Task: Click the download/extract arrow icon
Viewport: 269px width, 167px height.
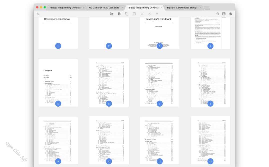Action: [157, 14]
